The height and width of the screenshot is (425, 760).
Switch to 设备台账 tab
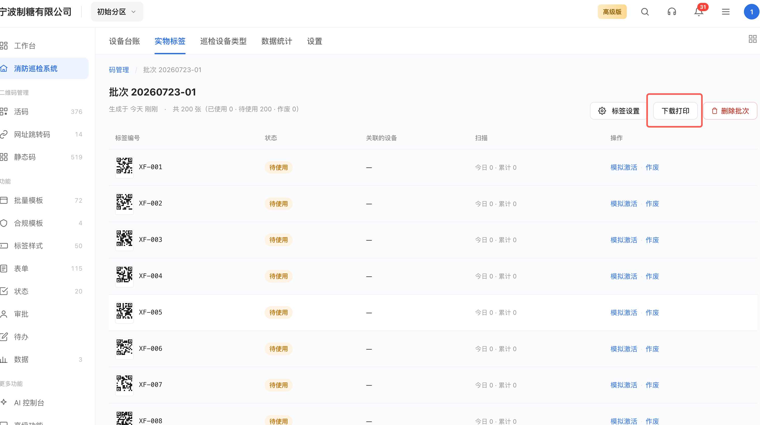124,41
